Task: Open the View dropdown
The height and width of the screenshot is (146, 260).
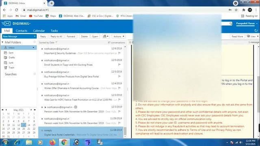Action: pyautogui.click(x=252, y=36)
